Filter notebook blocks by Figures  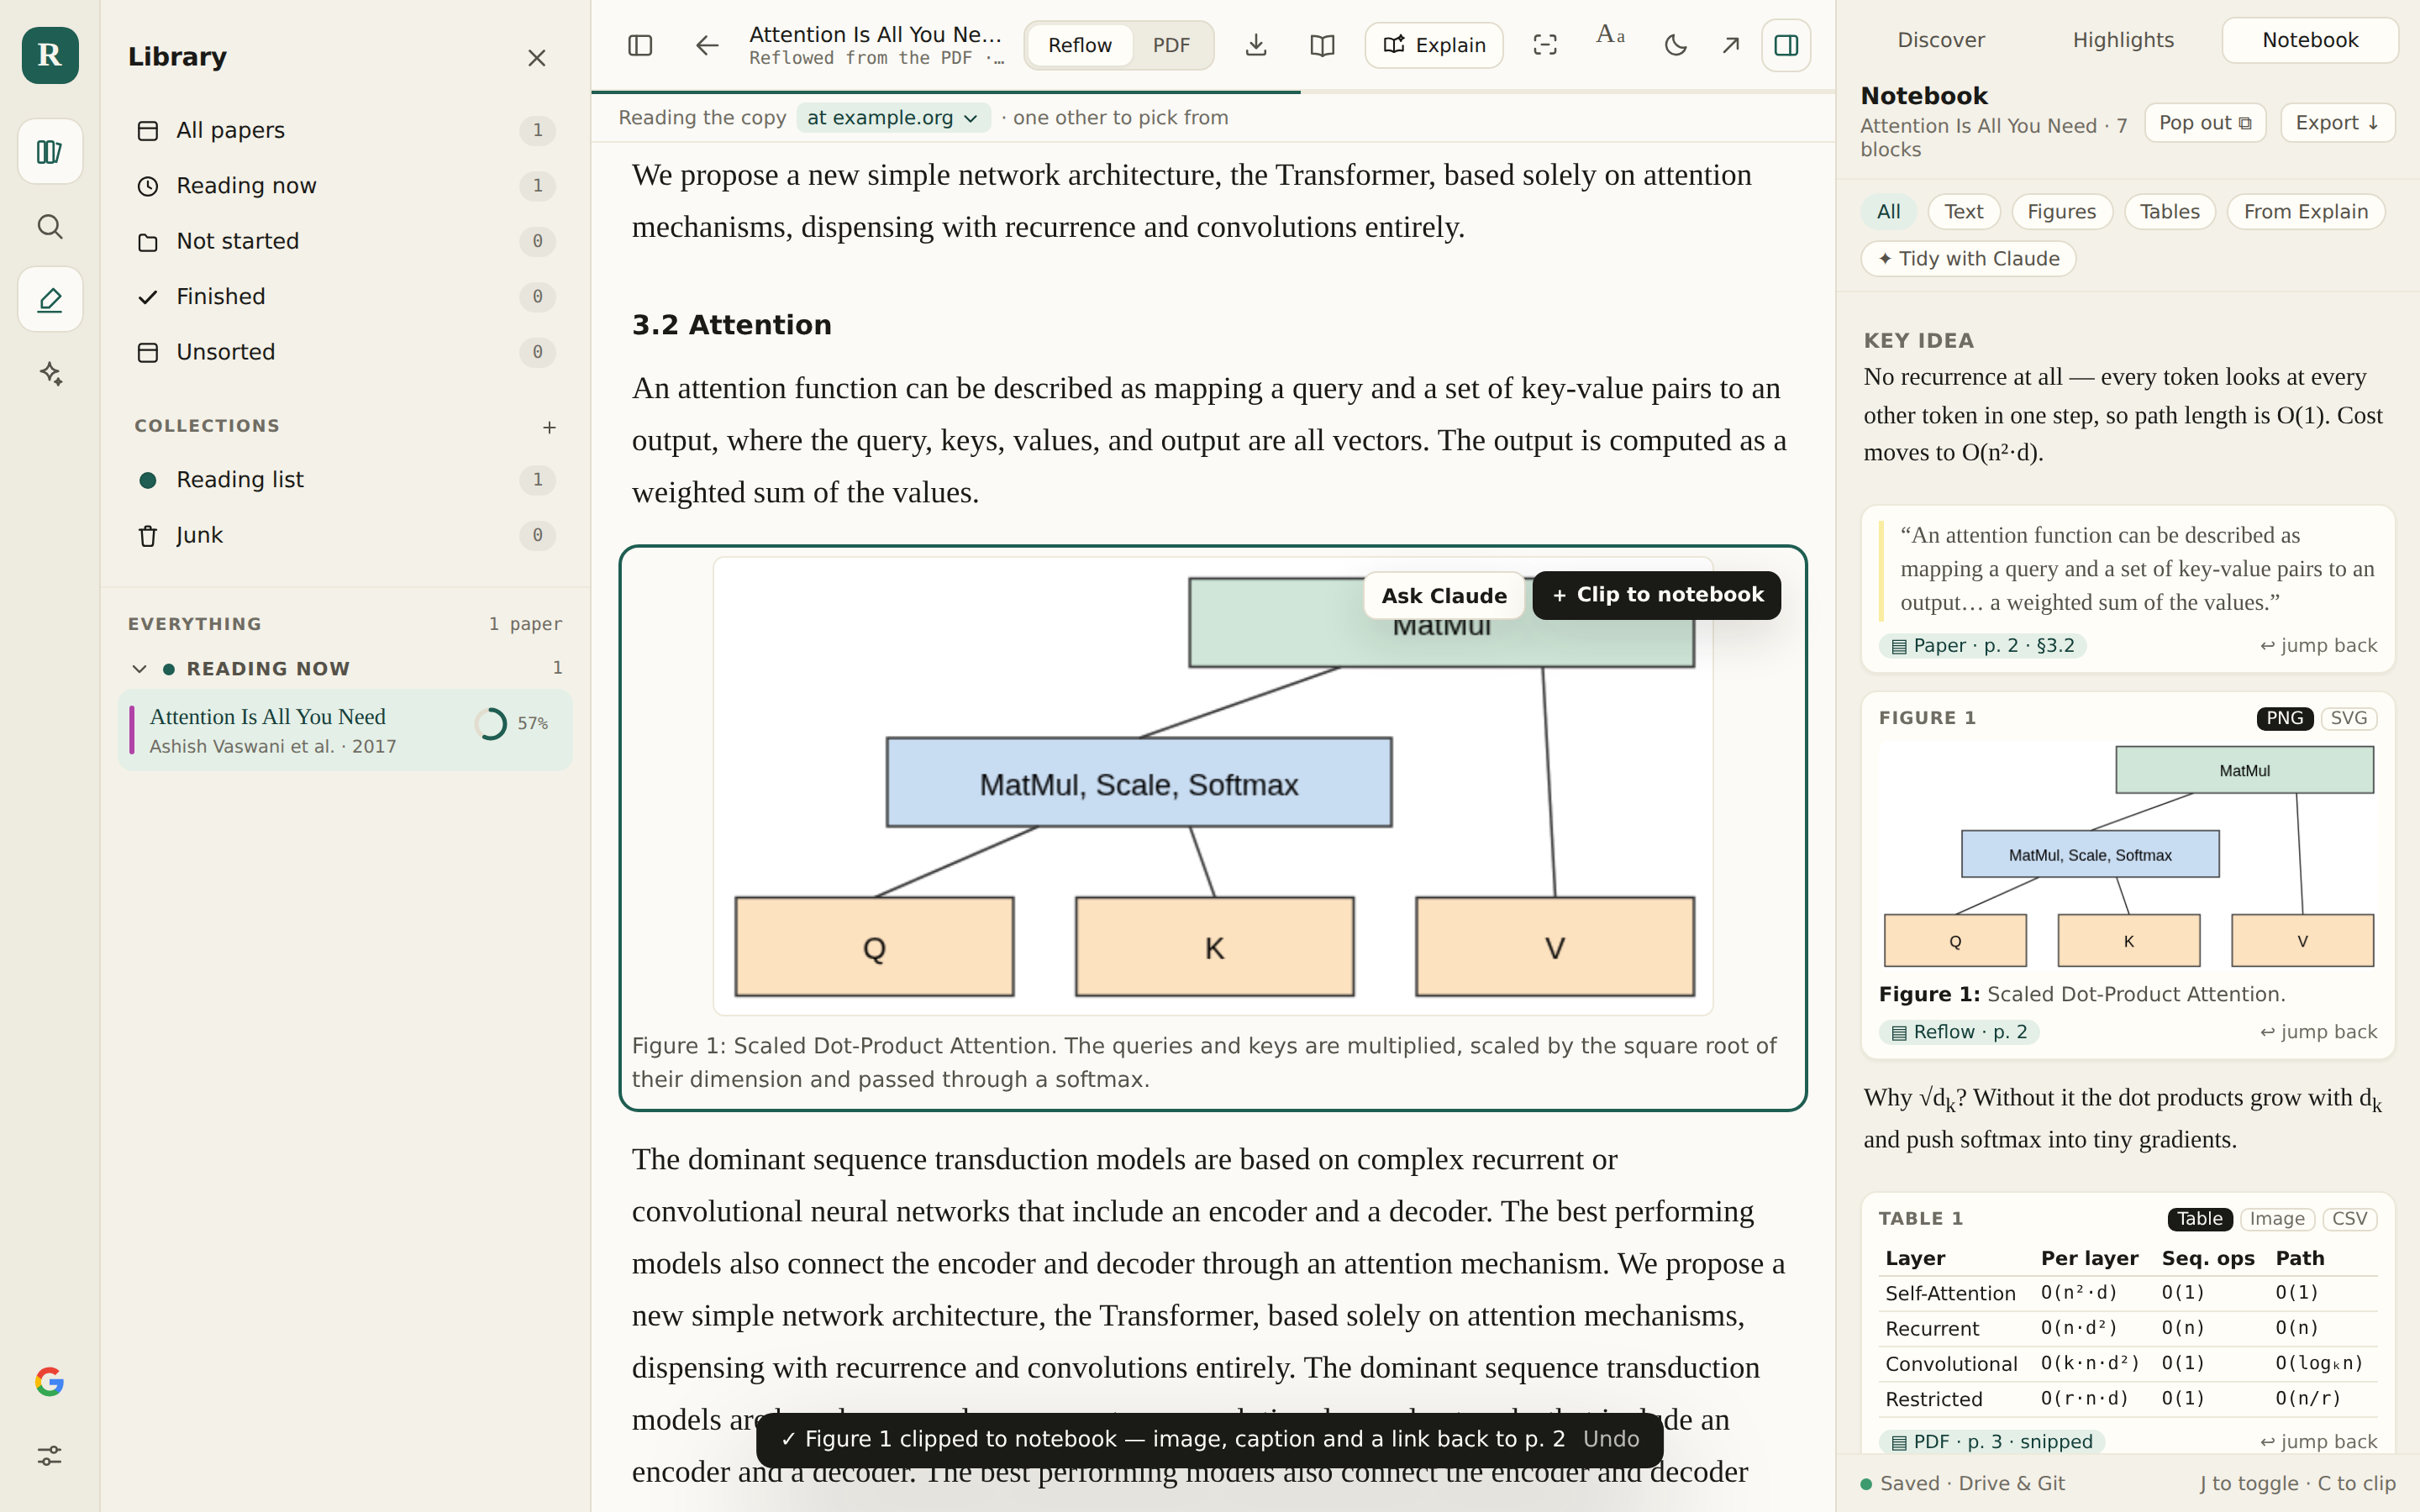pos(2061,212)
